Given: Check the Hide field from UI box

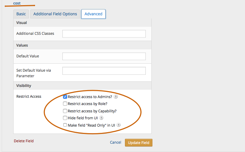Looking at the screenshot, I should (x=65, y=118).
